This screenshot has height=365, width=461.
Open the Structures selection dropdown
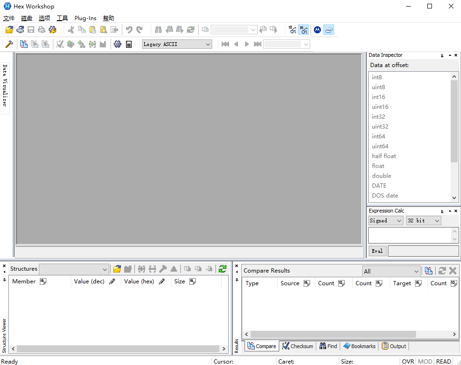click(74, 269)
